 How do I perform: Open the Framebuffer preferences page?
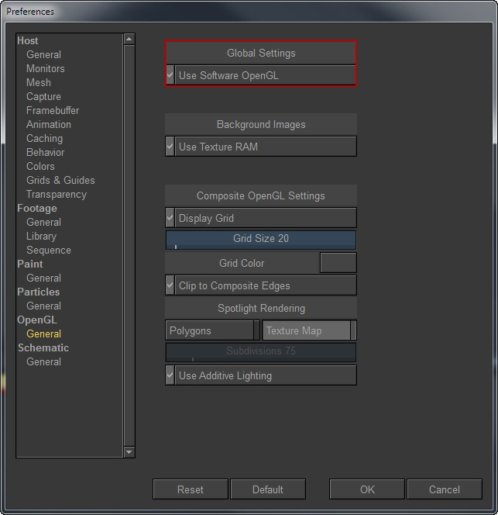coord(53,110)
